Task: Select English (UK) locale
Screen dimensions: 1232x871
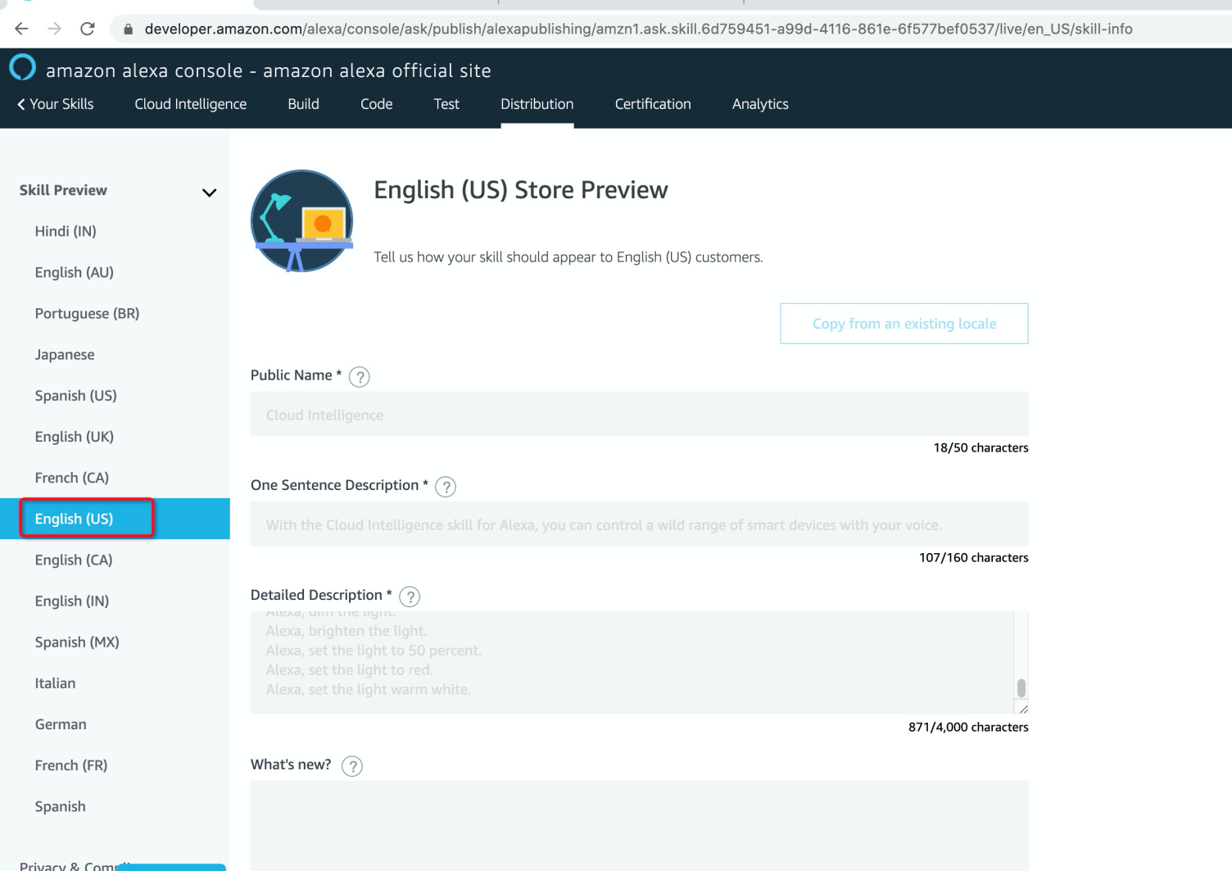Action: pos(75,436)
